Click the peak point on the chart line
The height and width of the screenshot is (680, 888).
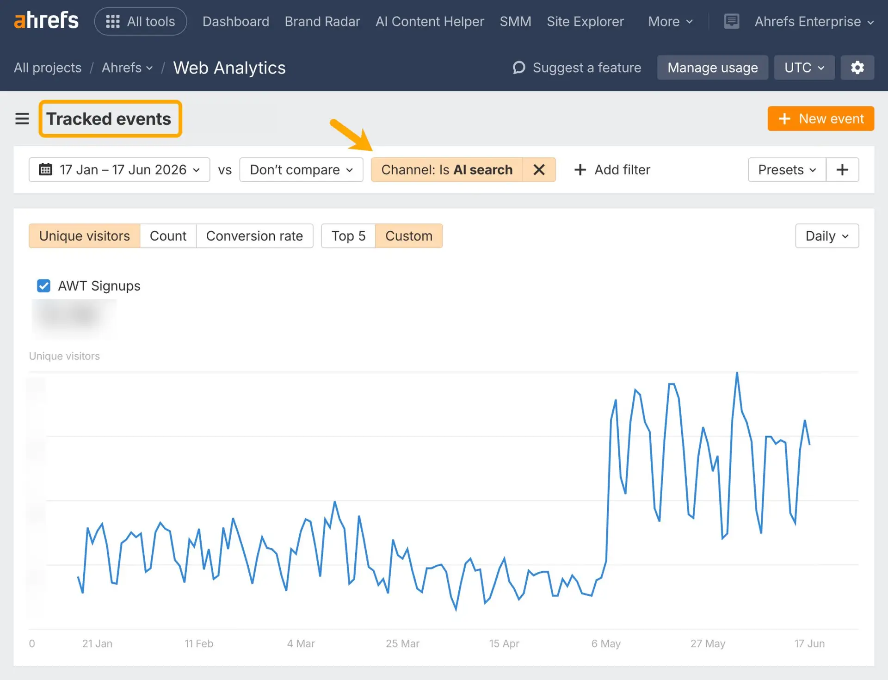[x=737, y=373]
